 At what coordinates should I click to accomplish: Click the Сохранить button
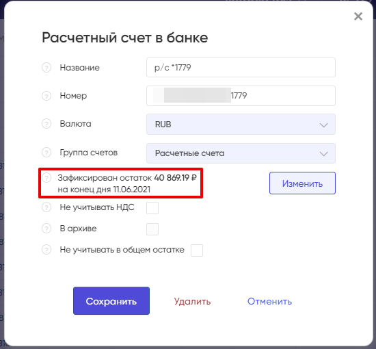tap(111, 300)
